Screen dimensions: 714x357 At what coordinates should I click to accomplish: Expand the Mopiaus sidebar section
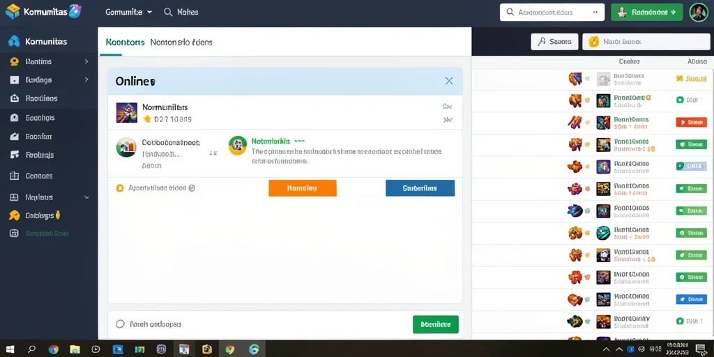pyautogui.click(x=86, y=197)
